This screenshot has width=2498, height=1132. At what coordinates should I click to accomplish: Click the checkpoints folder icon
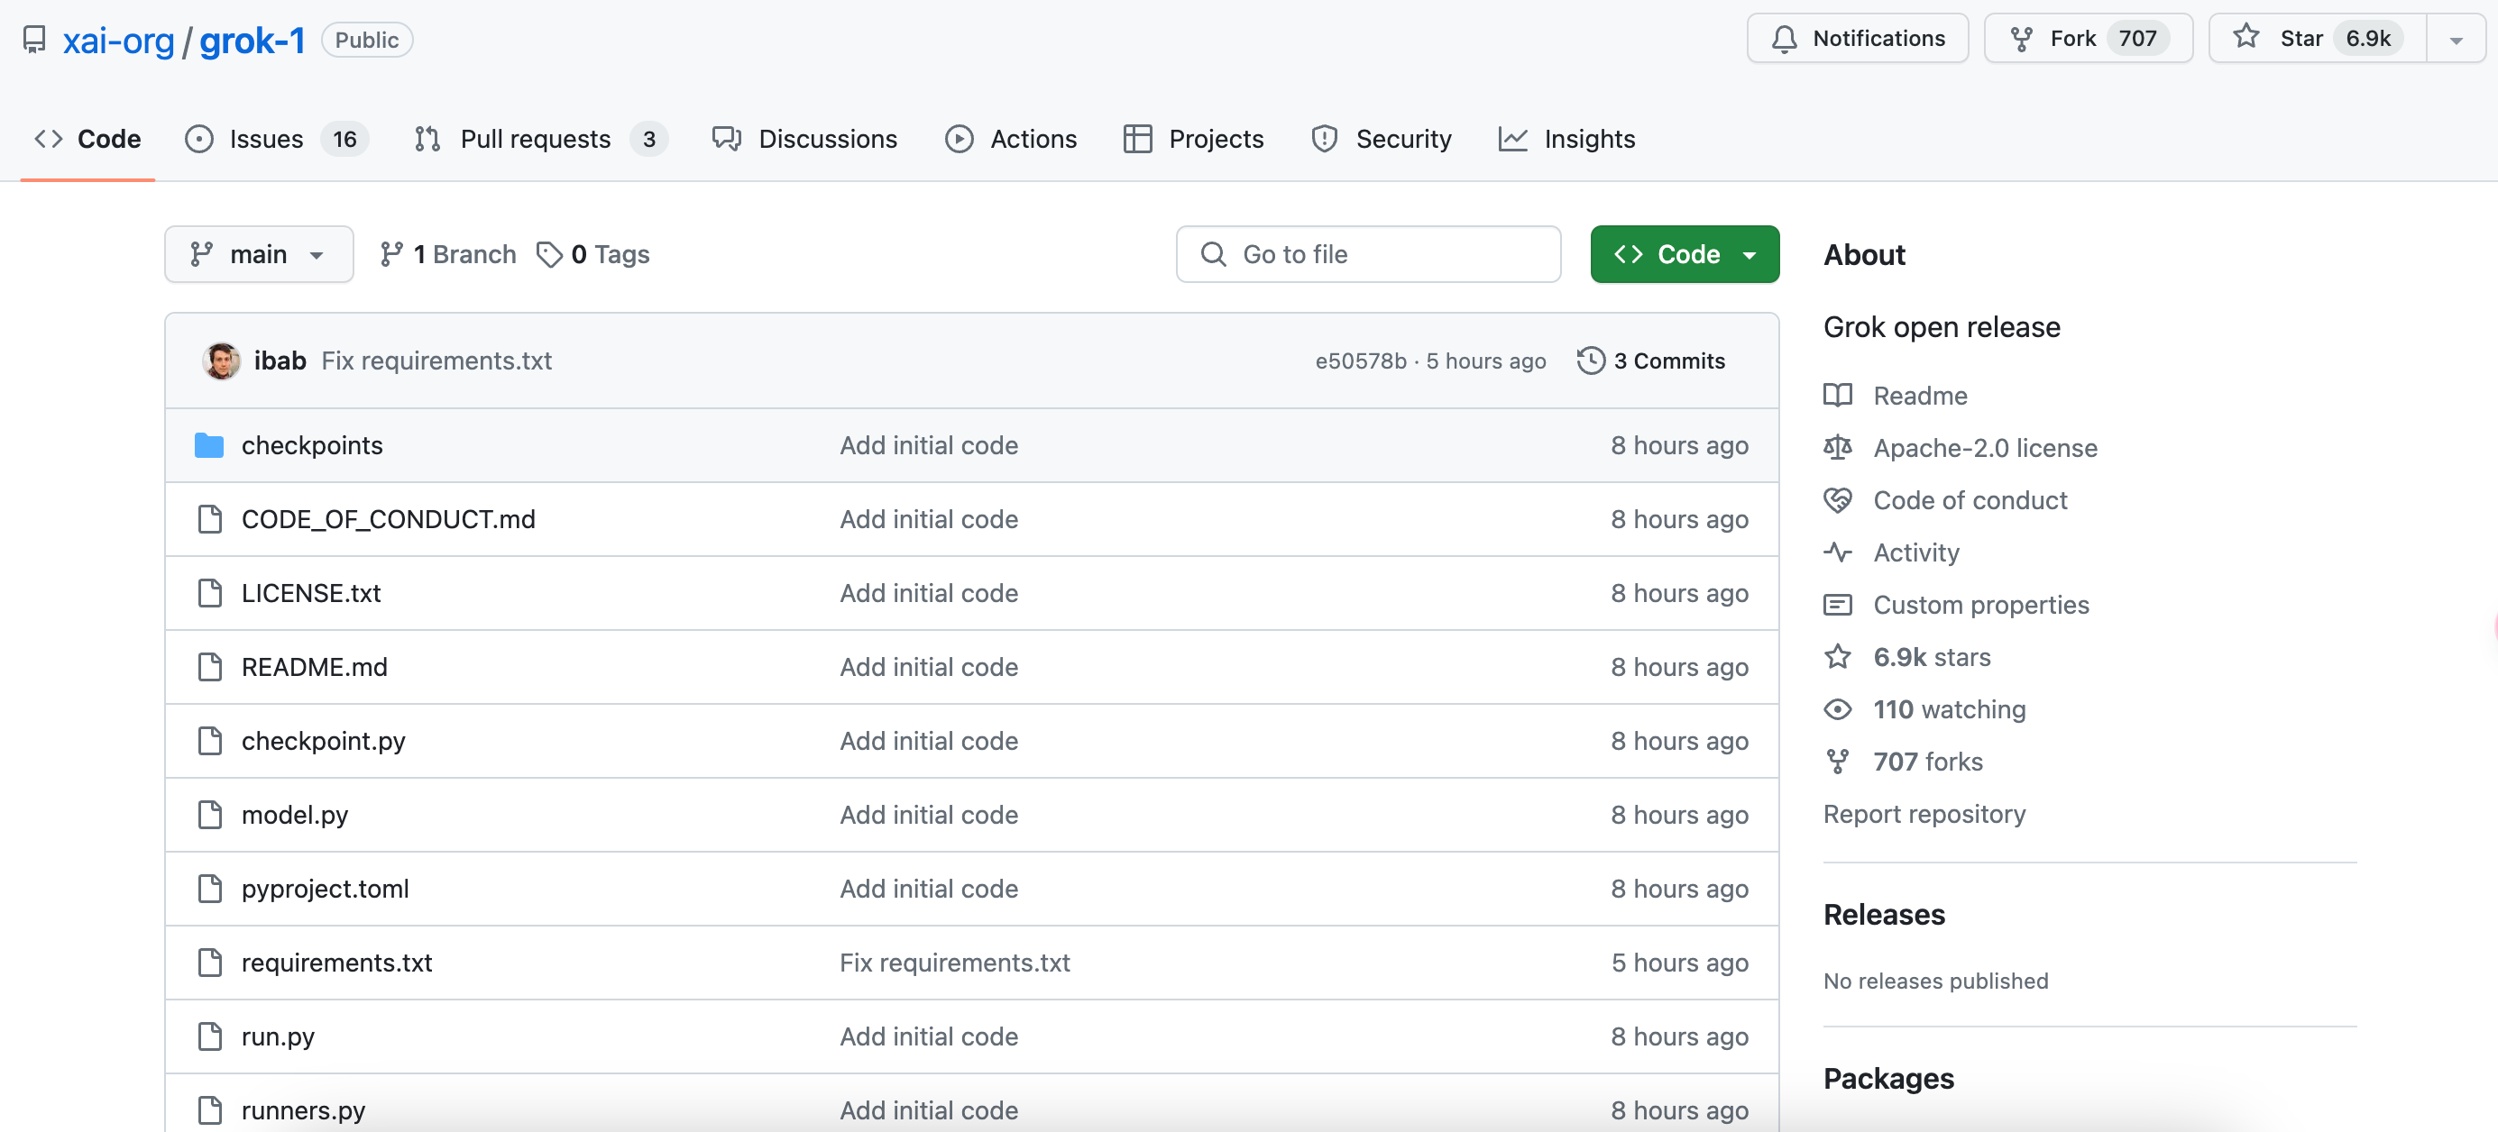[x=209, y=445]
